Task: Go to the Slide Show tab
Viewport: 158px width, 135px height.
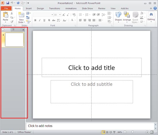Action: pyautogui.click(x=87, y=8)
